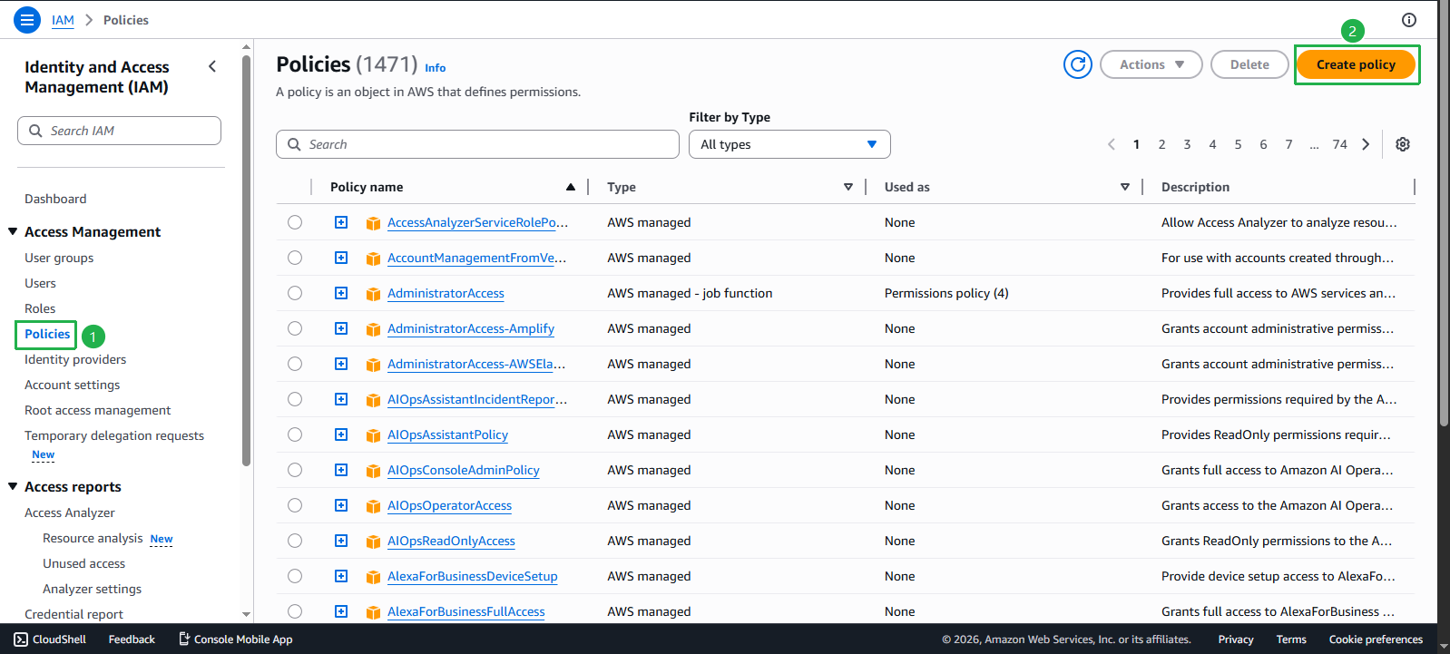Image resolution: width=1450 pixels, height=654 pixels.
Task: Open Dashboard in the IAM sidebar
Action: (x=55, y=199)
